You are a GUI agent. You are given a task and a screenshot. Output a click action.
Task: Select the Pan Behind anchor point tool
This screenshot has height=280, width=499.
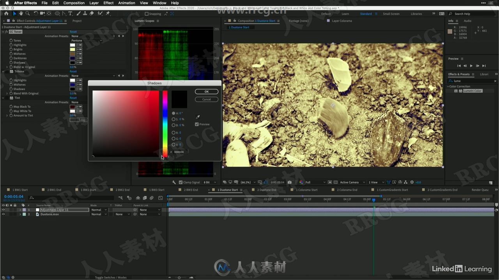click(49, 13)
